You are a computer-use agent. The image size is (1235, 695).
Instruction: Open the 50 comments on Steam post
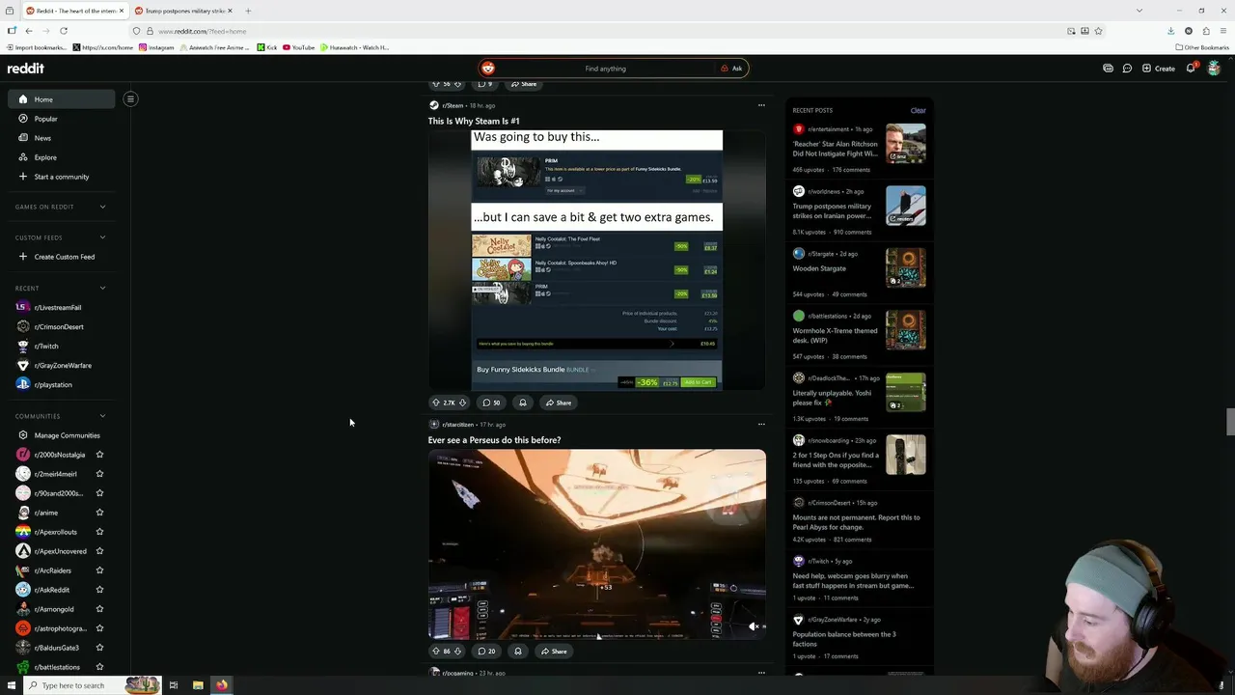[491, 403]
